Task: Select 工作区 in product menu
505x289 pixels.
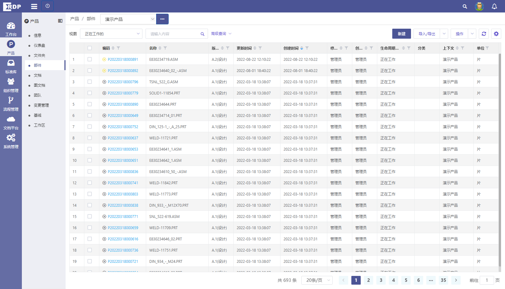Action: [x=39, y=125]
